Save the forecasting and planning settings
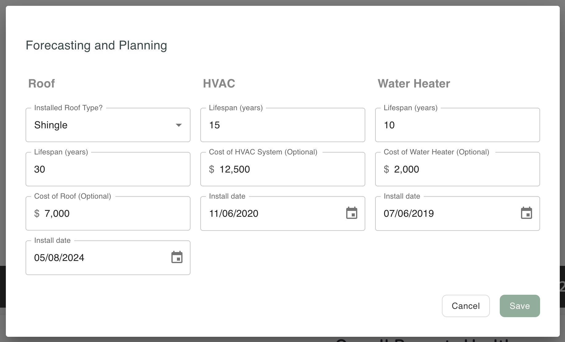Screen dimensions: 565x342 click(519, 306)
